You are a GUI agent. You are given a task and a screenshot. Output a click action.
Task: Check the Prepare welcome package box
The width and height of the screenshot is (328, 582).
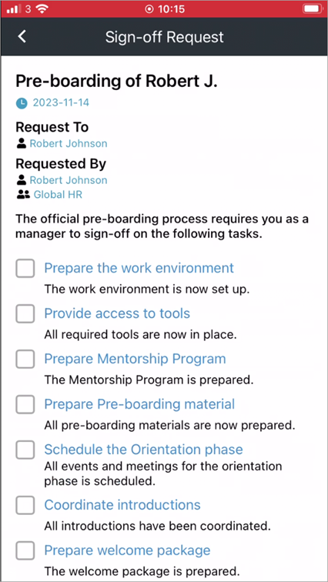[25, 550]
